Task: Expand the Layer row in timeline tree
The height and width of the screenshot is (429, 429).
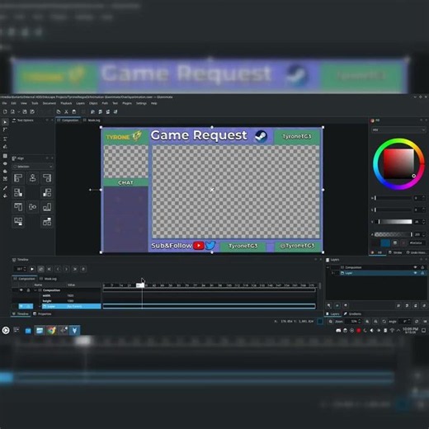Action: coord(40,306)
